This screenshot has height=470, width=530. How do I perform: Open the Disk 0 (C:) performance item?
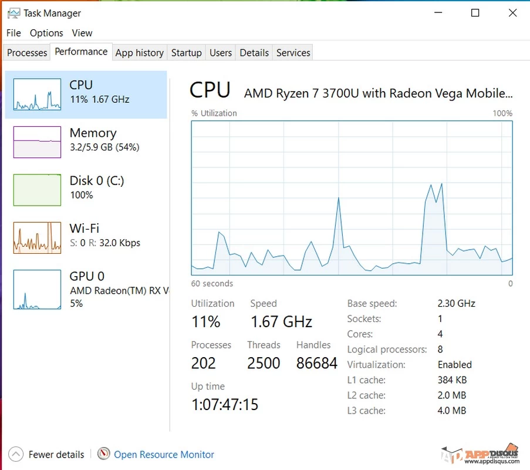(86, 190)
